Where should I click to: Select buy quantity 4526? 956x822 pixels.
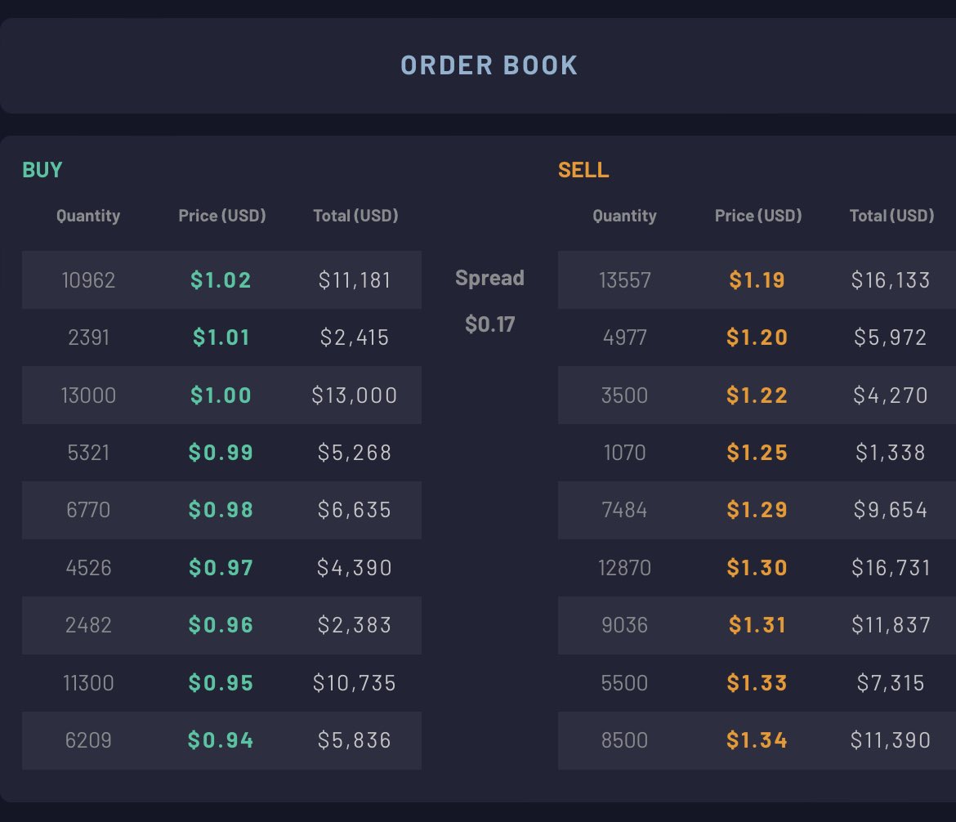tap(88, 568)
